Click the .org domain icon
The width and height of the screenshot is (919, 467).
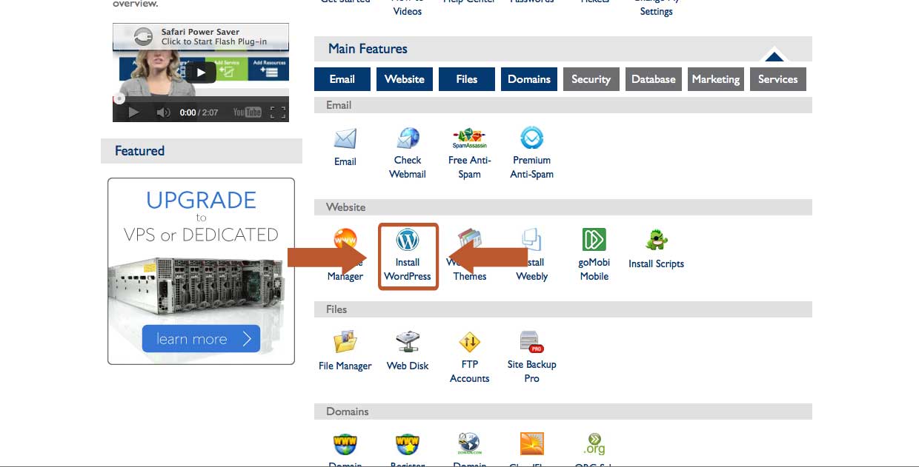point(594,444)
